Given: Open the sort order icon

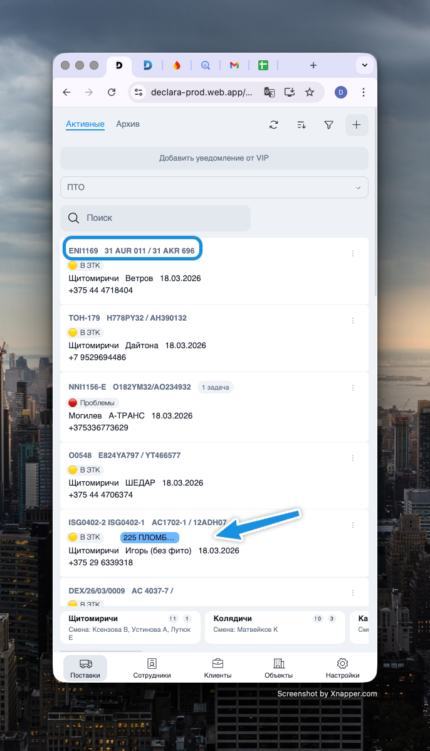Looking at the screenshot, I should click(x=302, y=125).
